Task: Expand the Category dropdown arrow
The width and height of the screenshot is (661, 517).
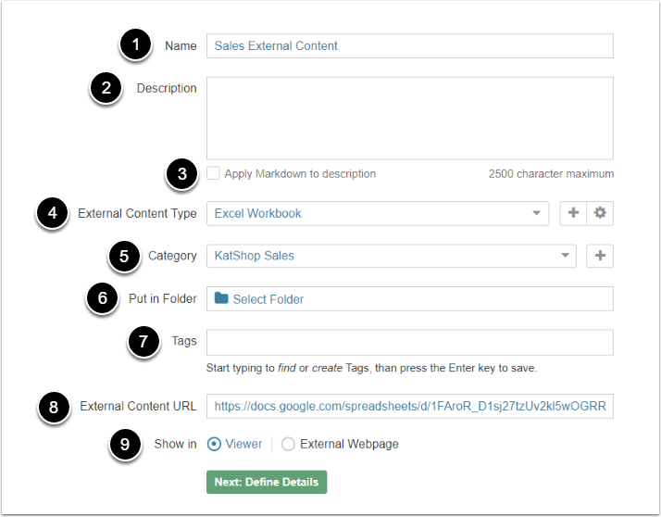Action: pos(565,256)
